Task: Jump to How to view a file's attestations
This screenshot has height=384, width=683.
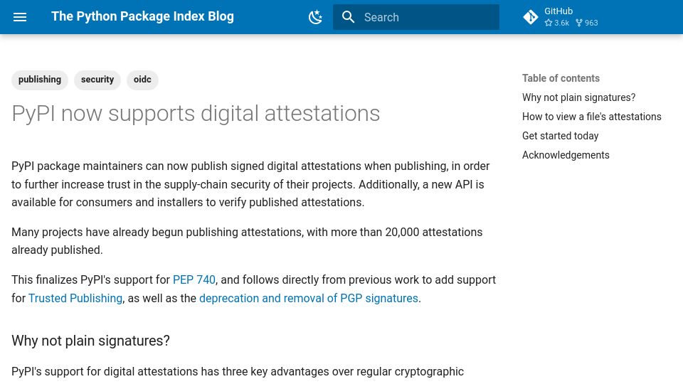Action: pyautogui.click(x=591, y=117)
